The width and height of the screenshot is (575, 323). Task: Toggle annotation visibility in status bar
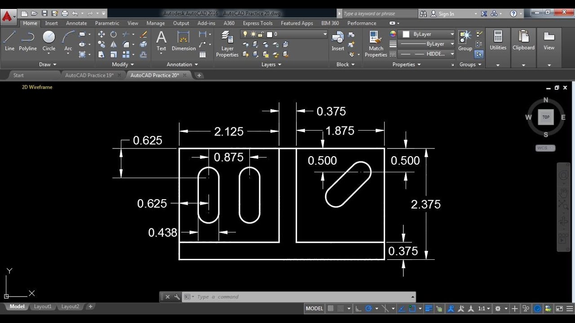click(451, 309)
